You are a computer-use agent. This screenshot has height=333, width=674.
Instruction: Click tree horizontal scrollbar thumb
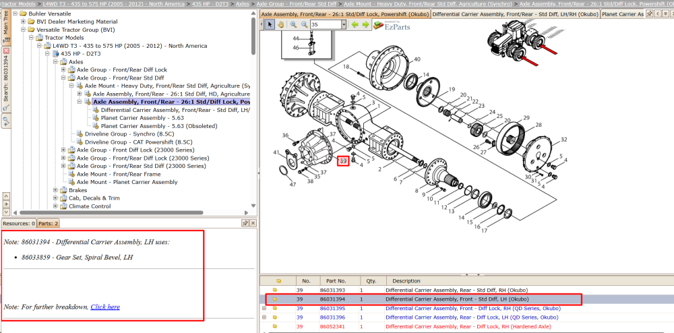coord(111,212)
